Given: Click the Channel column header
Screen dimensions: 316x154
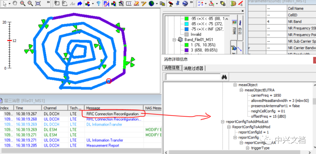Looking at the screenshot, I should (x=55, y=108).
